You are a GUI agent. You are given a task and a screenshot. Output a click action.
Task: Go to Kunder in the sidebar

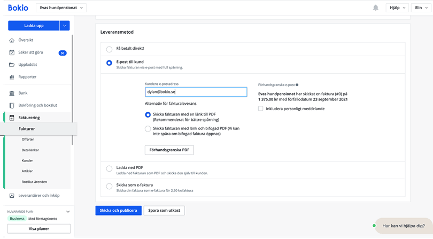click(27, 160)
